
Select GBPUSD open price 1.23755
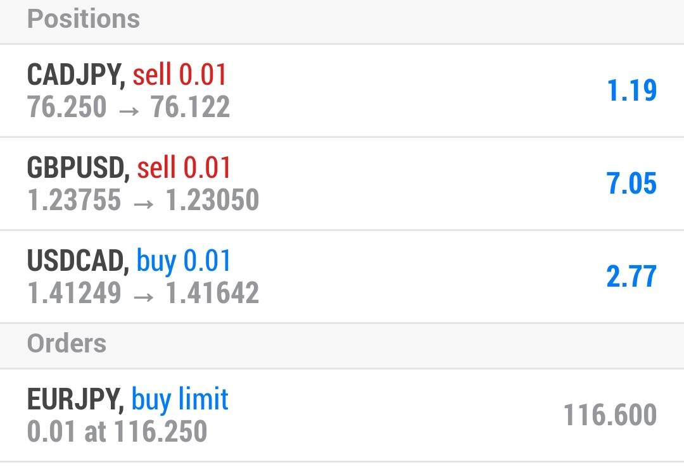[x=74, y=200]
